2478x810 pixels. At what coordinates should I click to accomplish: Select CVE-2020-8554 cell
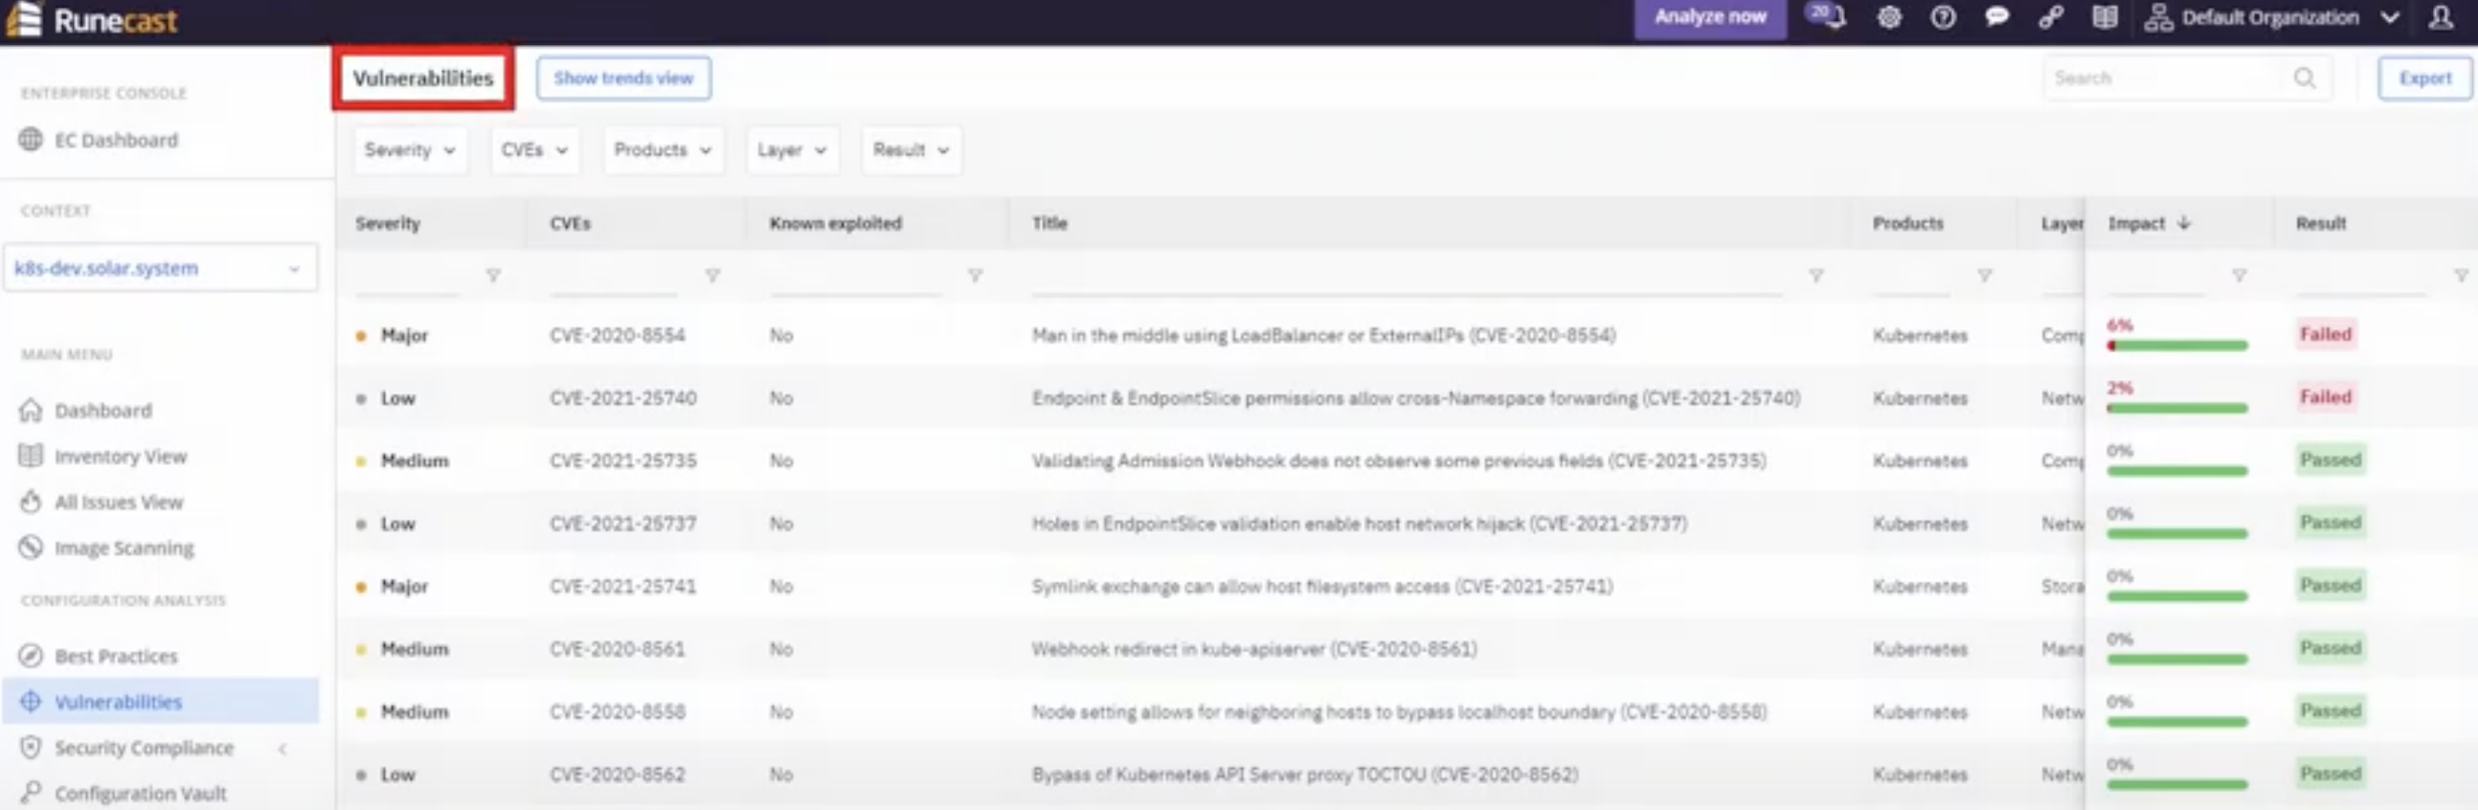618,336
